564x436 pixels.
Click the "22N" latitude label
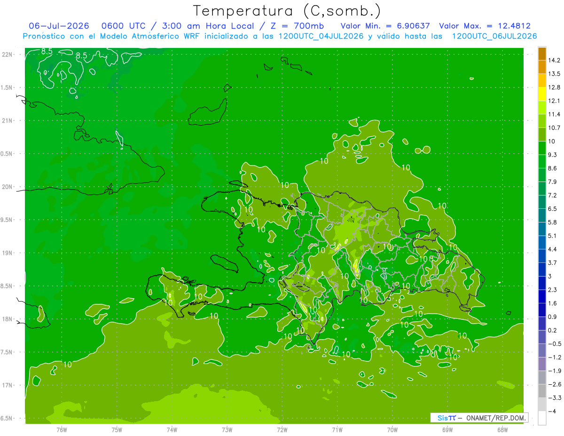click(x=8, y=54)
